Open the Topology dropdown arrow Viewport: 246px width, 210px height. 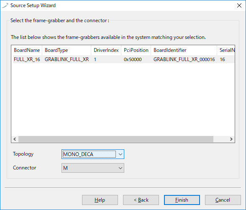[x=120, y=154]
